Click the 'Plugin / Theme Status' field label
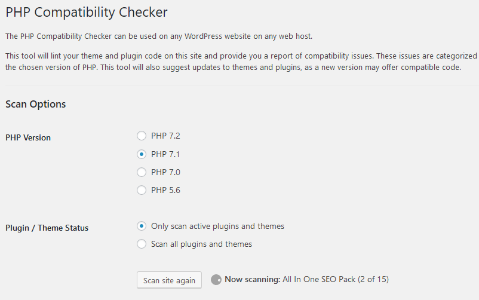The width and height of the screenshot is (479, 300). [x=47, y=228]
